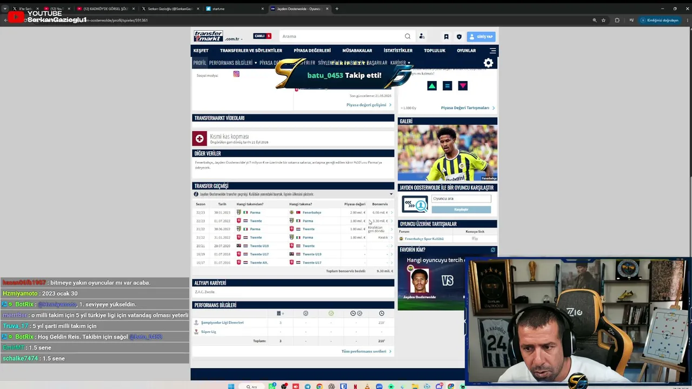Open the Fenerbahçe gallery photo

pos(448,153)
